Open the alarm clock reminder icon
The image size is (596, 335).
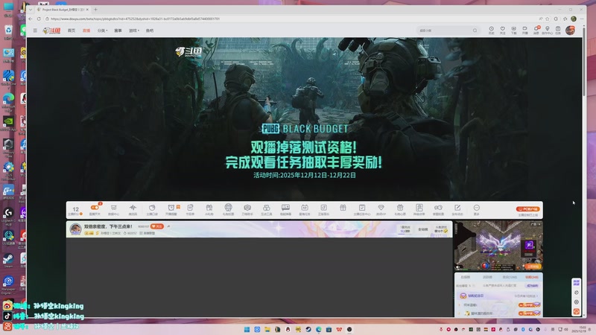click(x=171, y=209)
